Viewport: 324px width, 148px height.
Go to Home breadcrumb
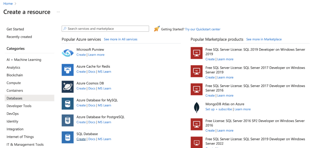(8, 3)
